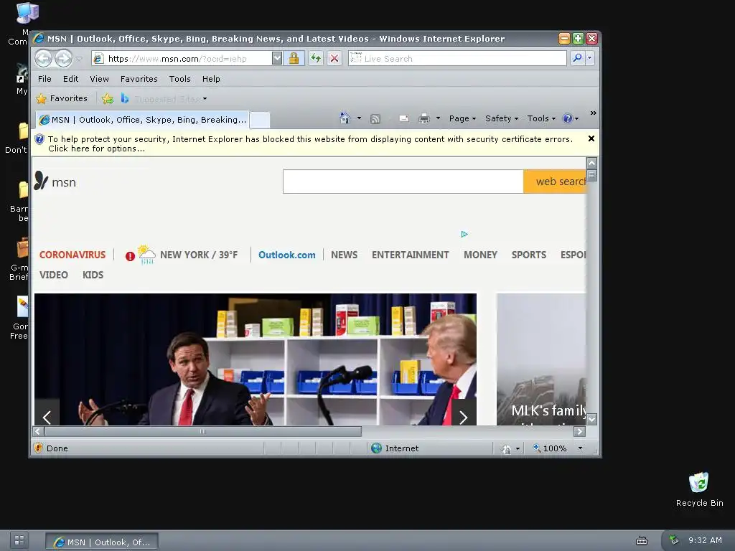This screenshot has height=551, width=735.
Task: Click the Internet zone globe icon
Action: 376,448
